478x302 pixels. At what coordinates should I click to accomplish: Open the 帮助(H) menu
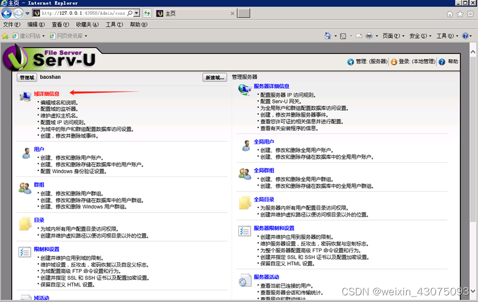pyautogui.click(x=139, y=24)
